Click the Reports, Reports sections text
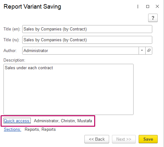The height and width of the screenshot is (147, 164). (x=40, y=130)
